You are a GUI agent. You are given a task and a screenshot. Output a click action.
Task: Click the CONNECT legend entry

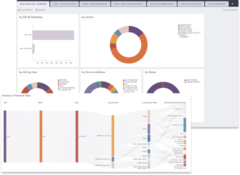pyautogui.click(x=184, y=37)
